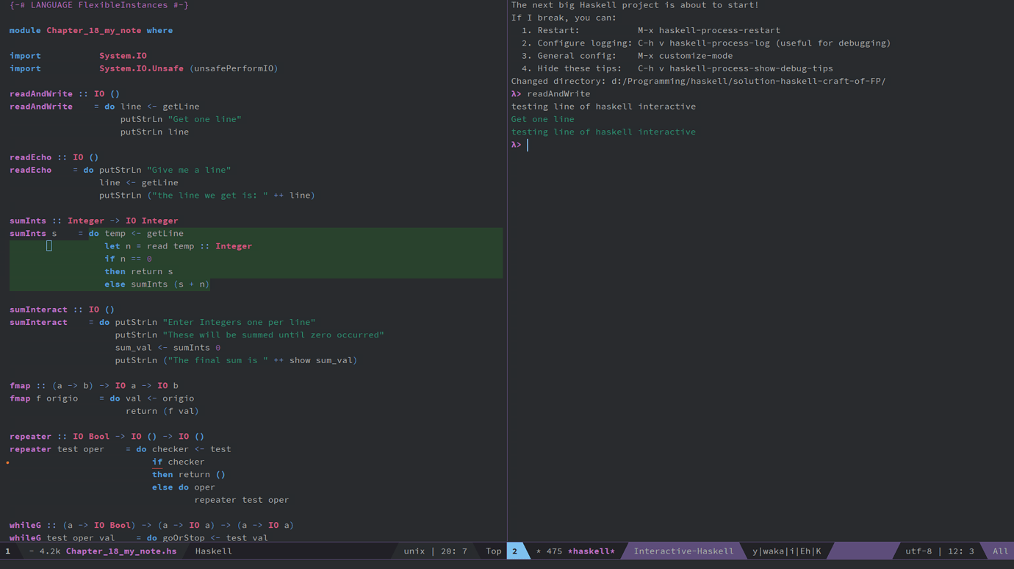The image size is (1014, 569).
Task: Click green 'Get one line' REPL output
Action: click(543, 119)
